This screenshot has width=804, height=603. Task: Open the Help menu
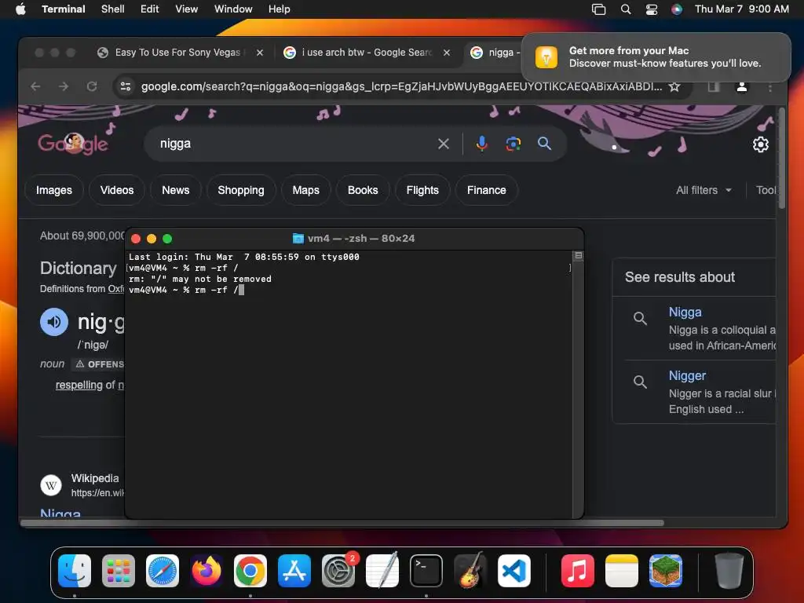point(279,9)
